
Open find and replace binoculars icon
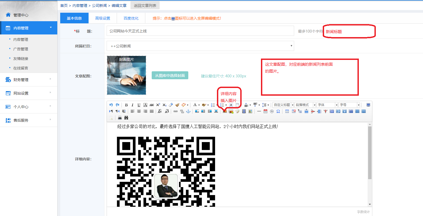coord(126,118)
